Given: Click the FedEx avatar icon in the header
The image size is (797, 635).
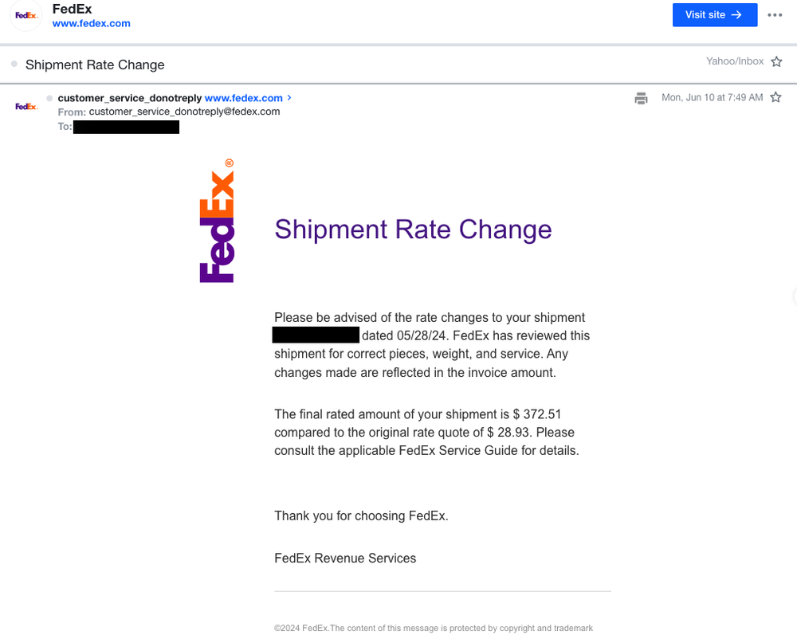Looking at the screenshot, I should tap(26, 14).
